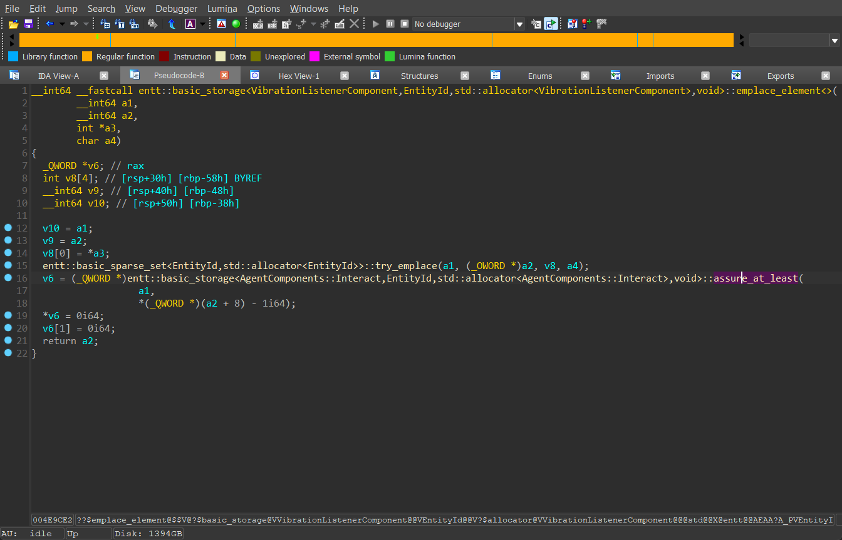Open the dropdown right of navigation band
The height and width of the screenshot is (540, 842).
834,41
